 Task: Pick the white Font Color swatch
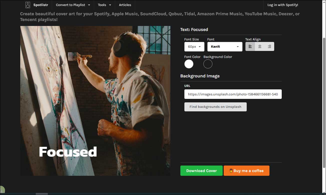click(x=189, y=64)
